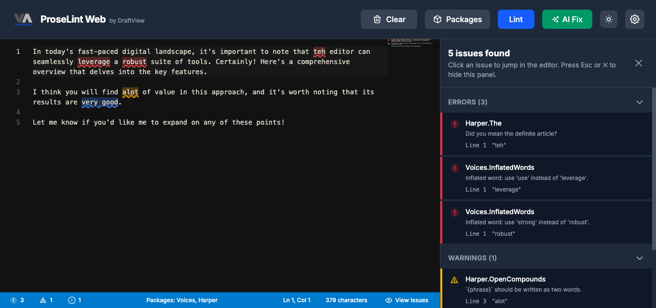
Task: Click line number 5 in the gutter
Action: pos(18,122)
